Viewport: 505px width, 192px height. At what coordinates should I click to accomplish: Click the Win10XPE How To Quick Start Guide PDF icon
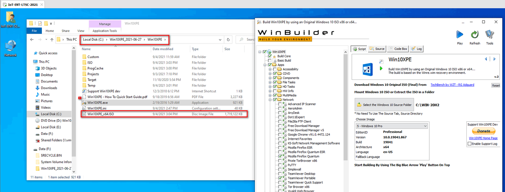coord(84,97)
